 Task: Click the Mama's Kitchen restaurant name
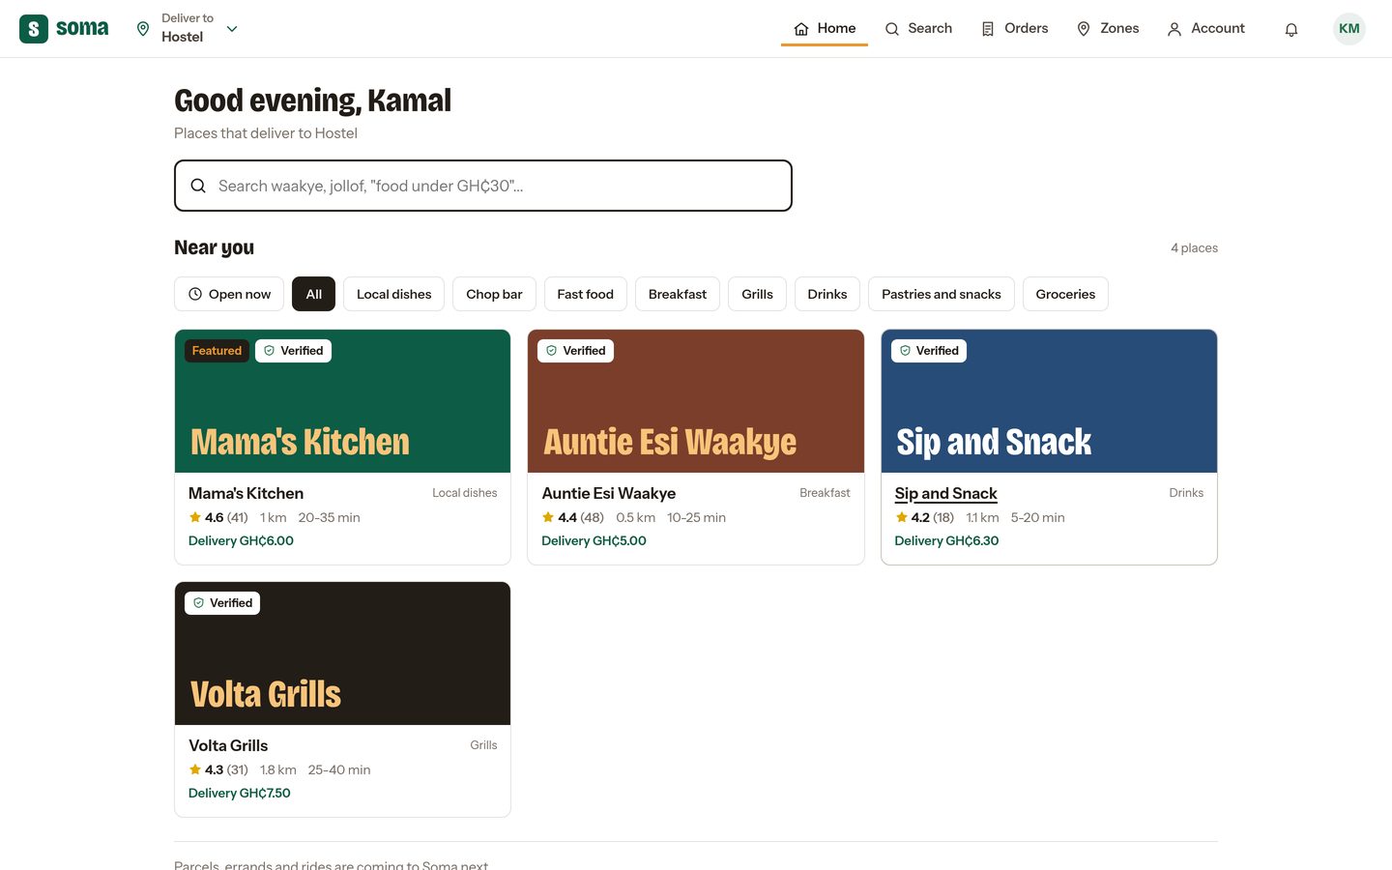tap(246, 493)
